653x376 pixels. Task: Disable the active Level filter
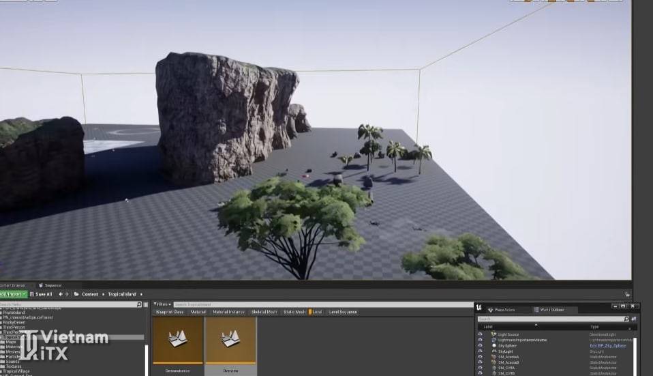(x=316, y=312)
